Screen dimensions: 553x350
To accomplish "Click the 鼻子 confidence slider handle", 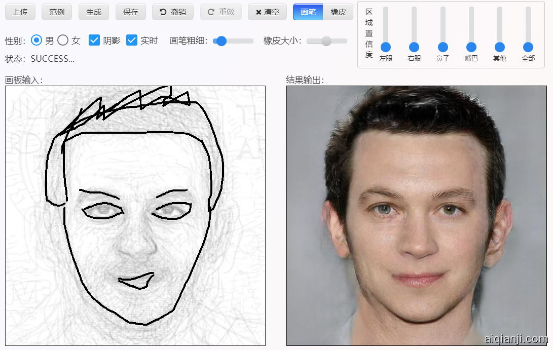I will coord(443,47).
